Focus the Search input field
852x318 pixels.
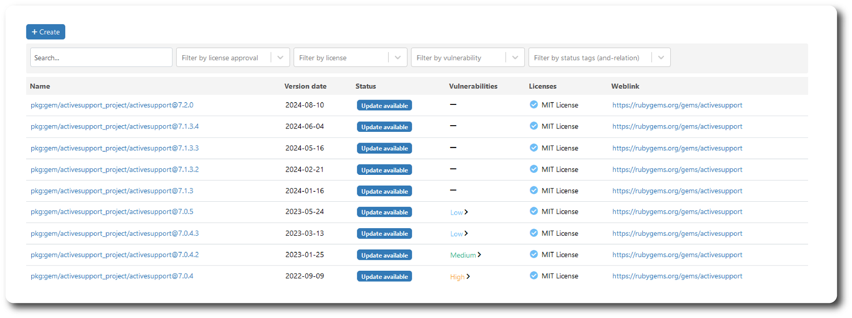click(x=101, y=58)
